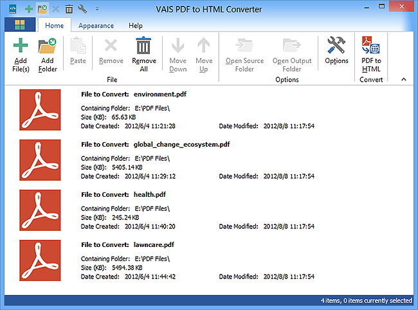
Task: Close the converter window with red X
Action: tap(401, 6)
